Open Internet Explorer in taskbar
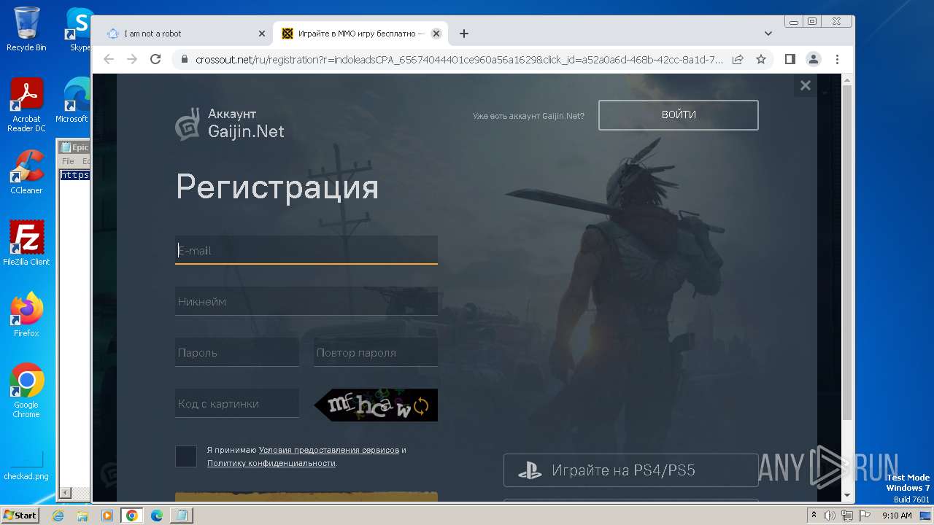The image size is (934, 525). pyautogui.click(x=58, y=516)
